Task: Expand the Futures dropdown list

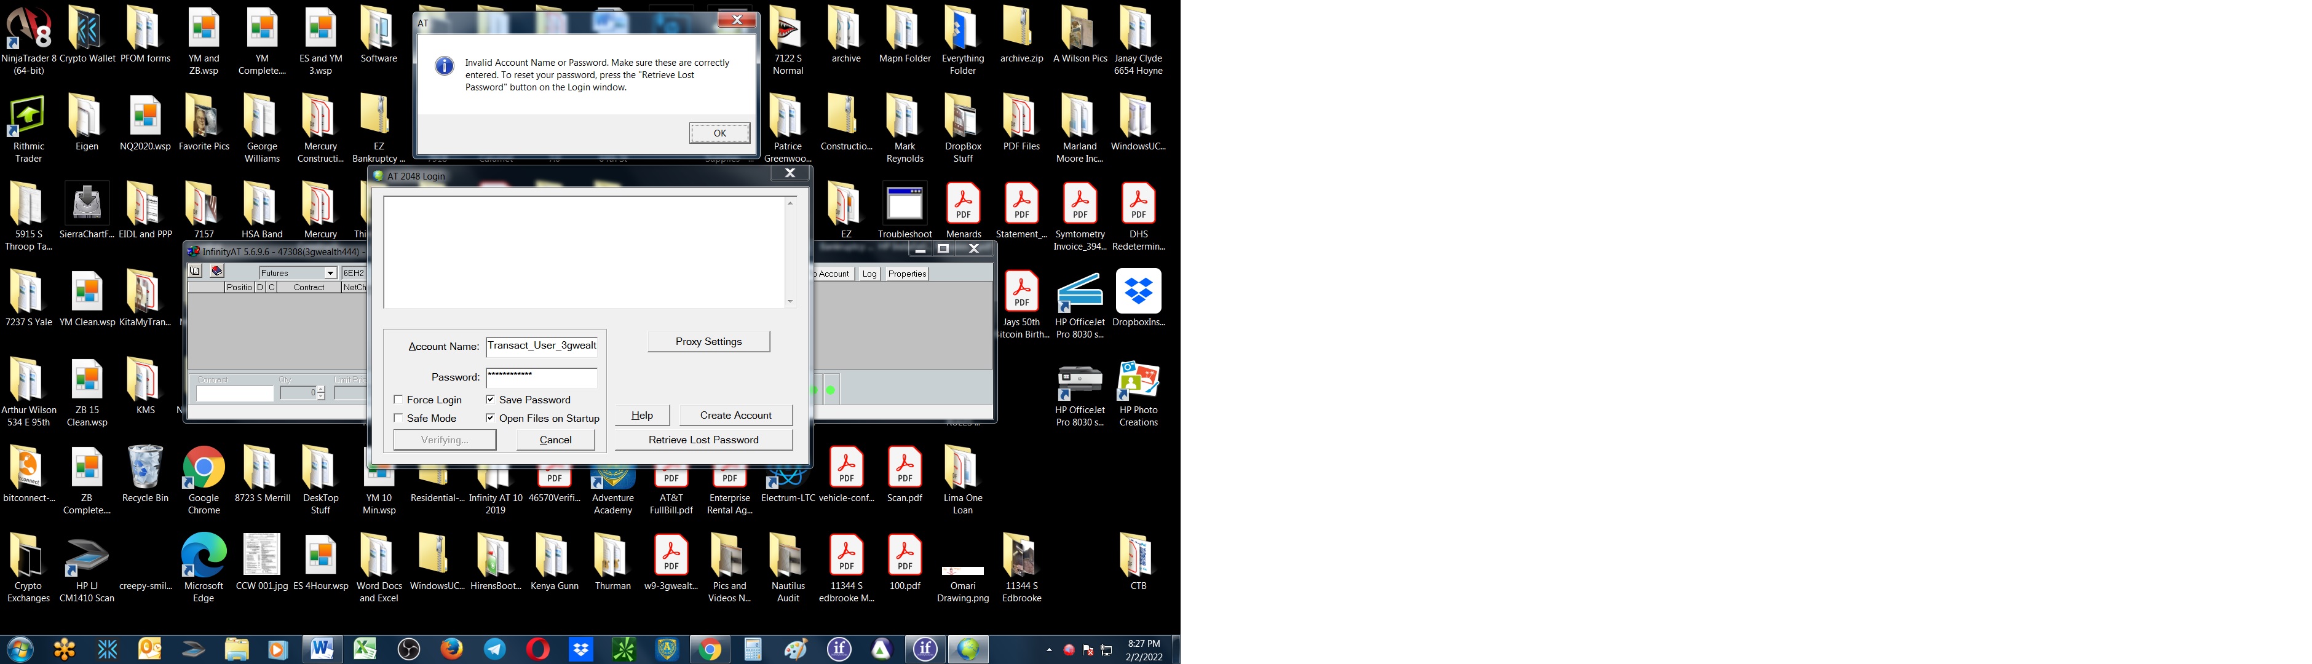Action: pos(330,273)
